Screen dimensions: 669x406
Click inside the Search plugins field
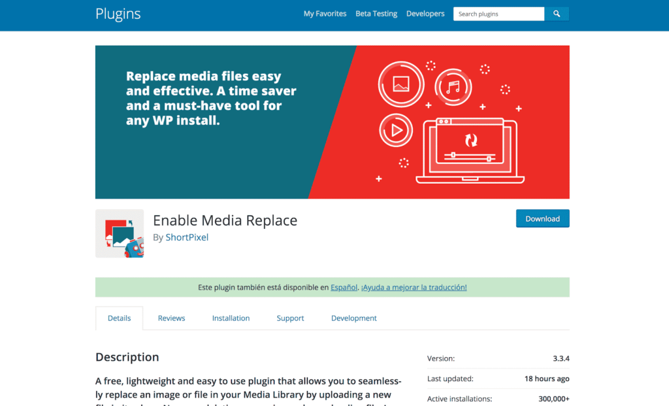498,13
